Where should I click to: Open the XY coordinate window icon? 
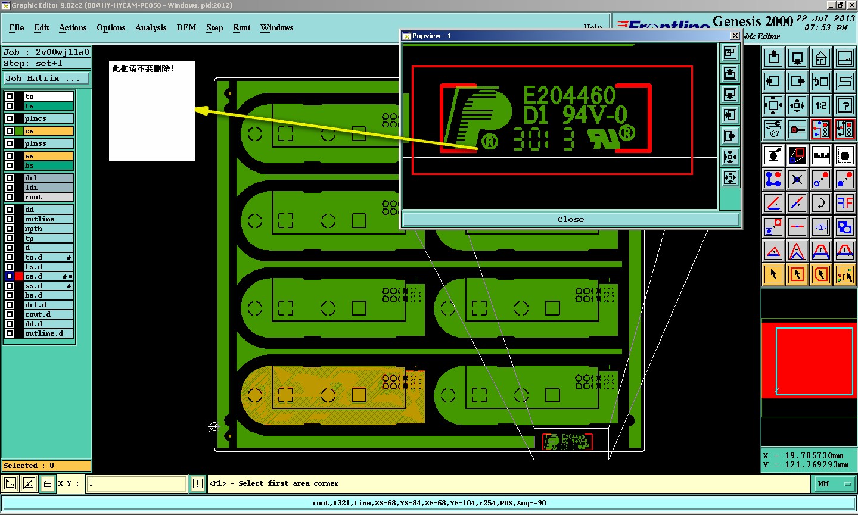845,58
